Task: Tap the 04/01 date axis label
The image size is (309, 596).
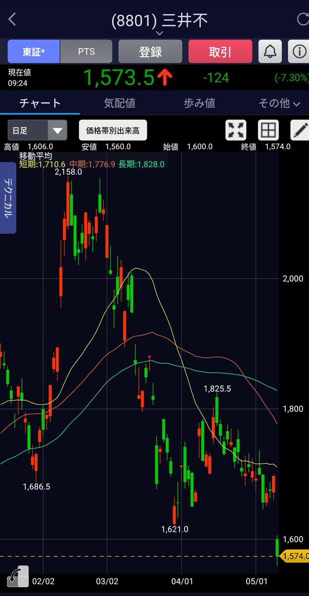Action: point(182,581)
